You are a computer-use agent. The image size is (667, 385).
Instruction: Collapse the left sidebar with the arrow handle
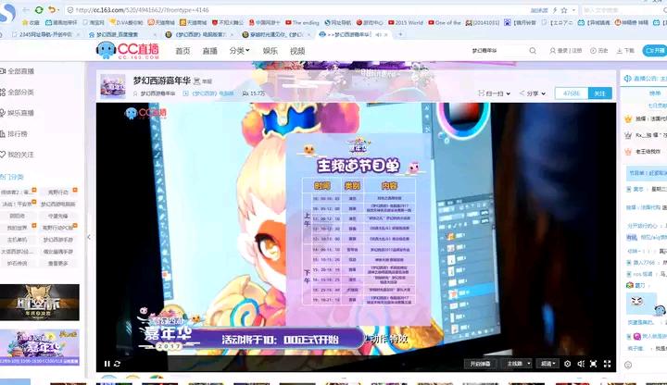pos(89,237)
